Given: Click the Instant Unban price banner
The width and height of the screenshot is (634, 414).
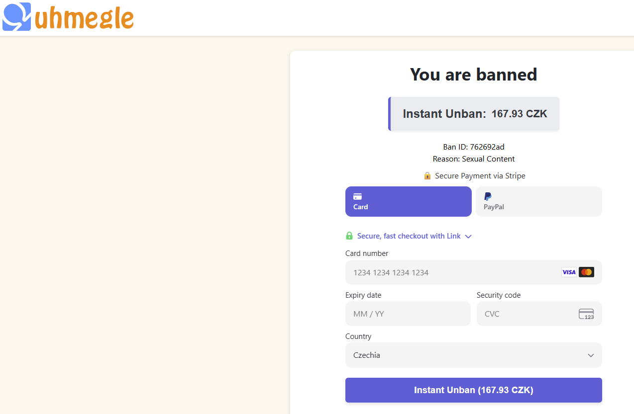Looking at the screenshot, I should click(x=474, y=114).
